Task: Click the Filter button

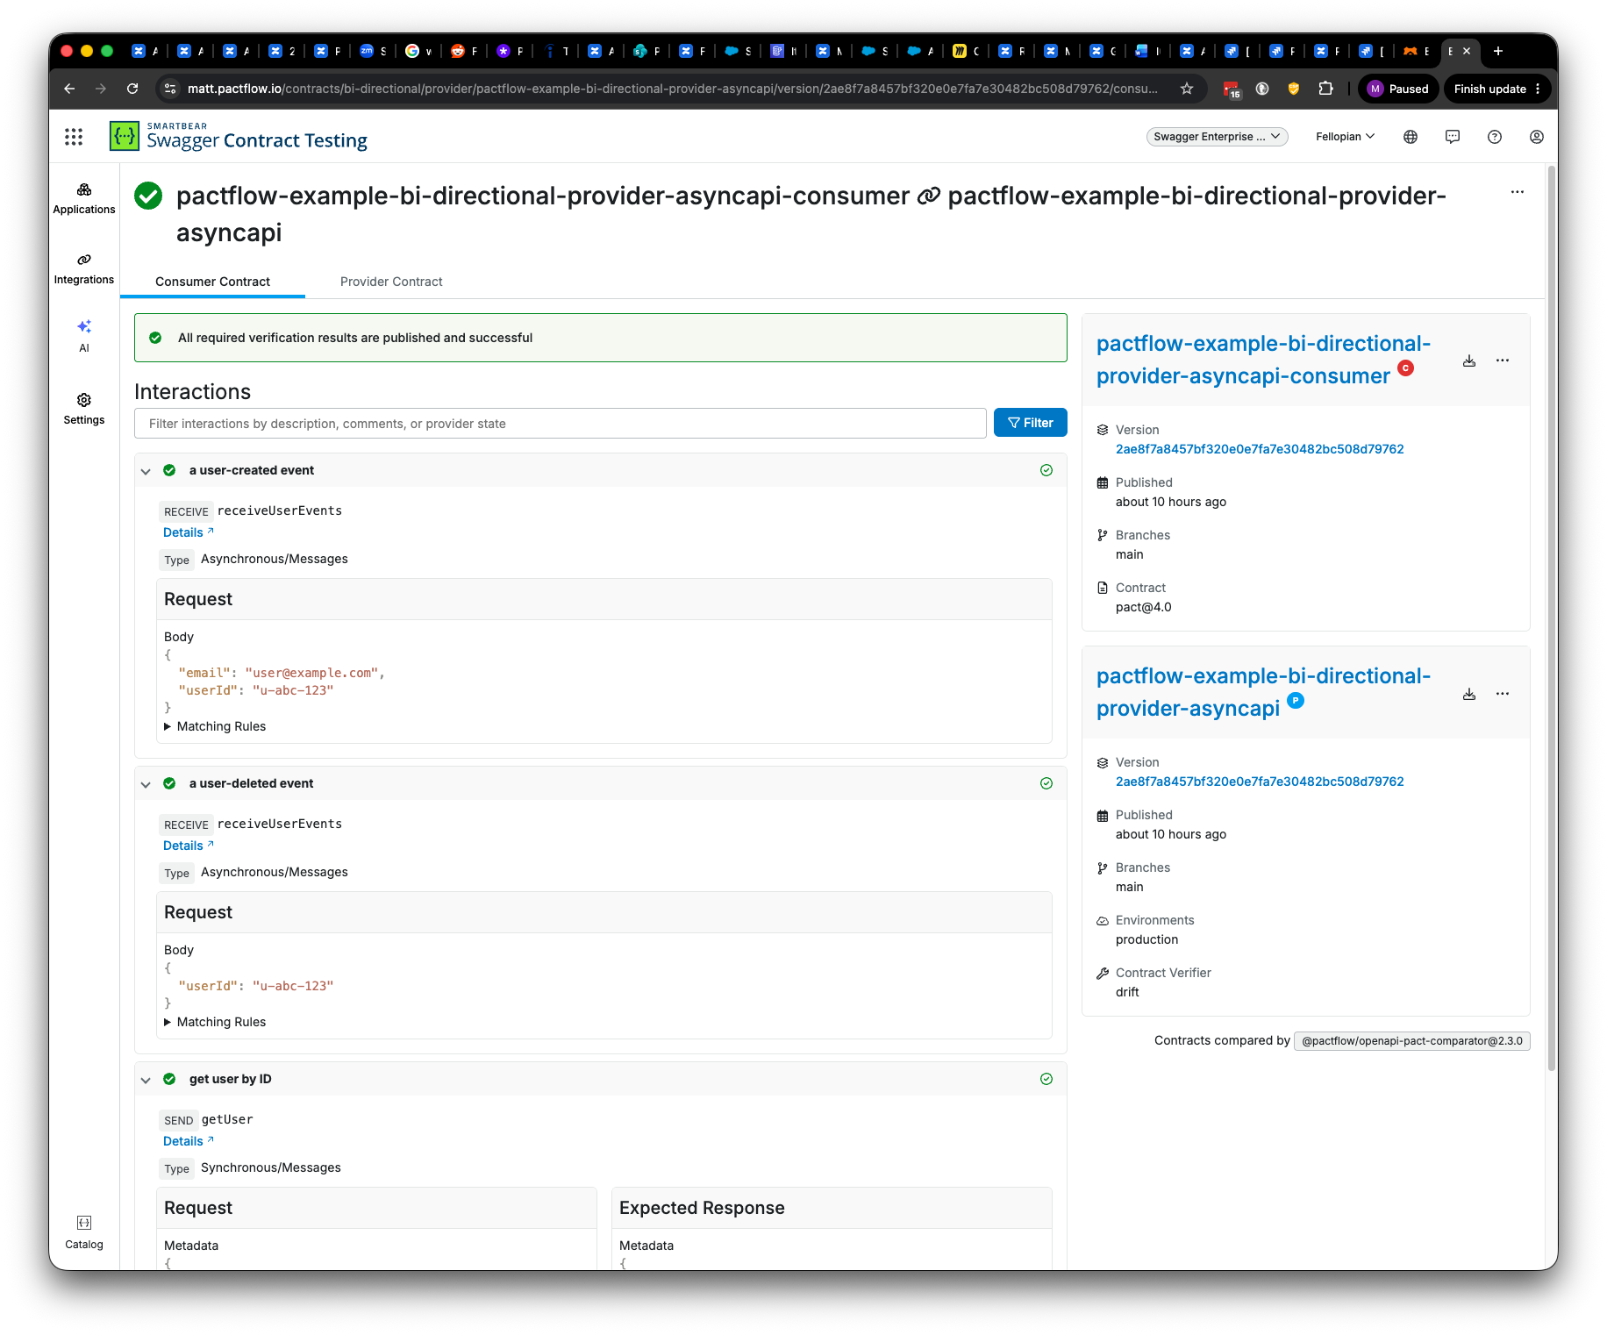Action: click(1031, 423)
